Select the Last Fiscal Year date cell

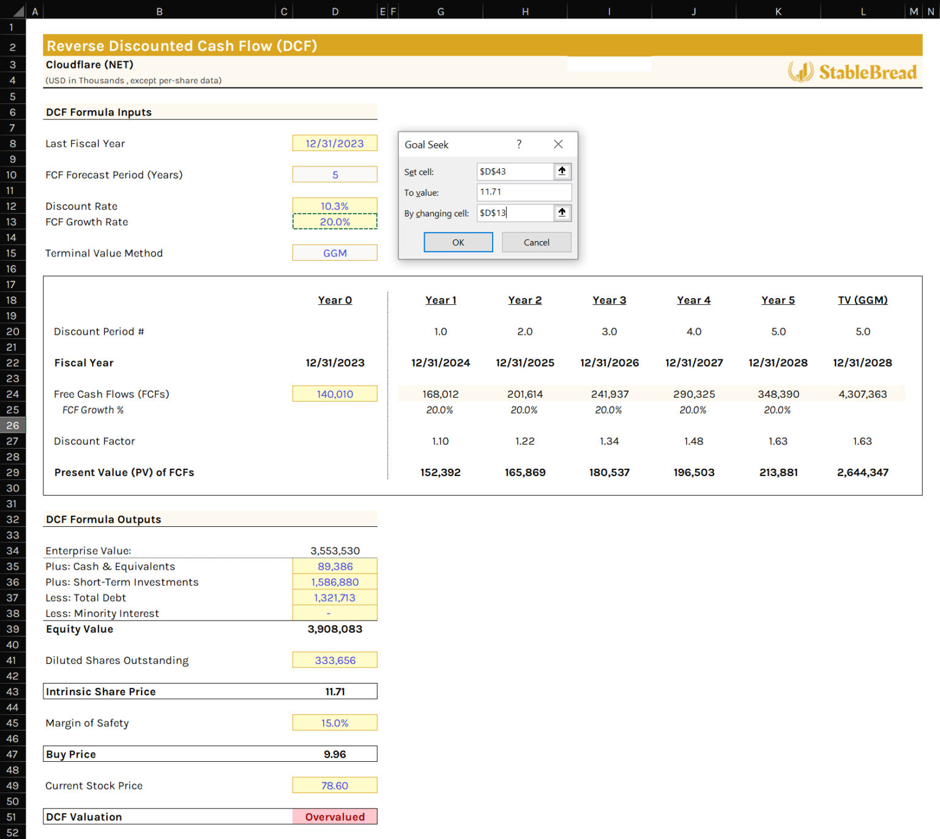point(335,143)
